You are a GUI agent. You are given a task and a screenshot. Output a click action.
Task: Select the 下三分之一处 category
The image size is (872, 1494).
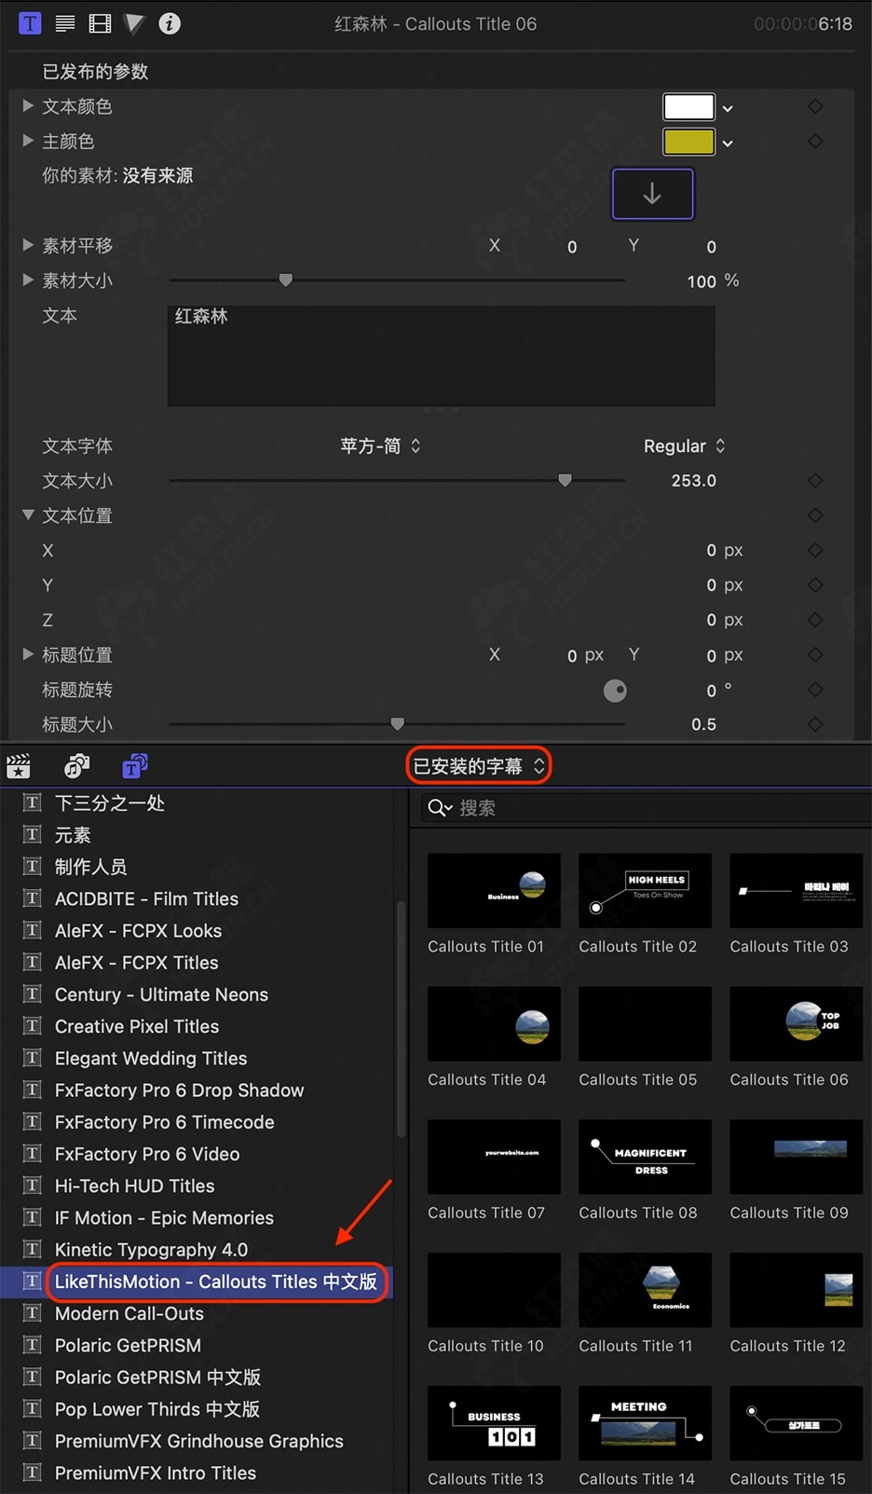(110, 802)
